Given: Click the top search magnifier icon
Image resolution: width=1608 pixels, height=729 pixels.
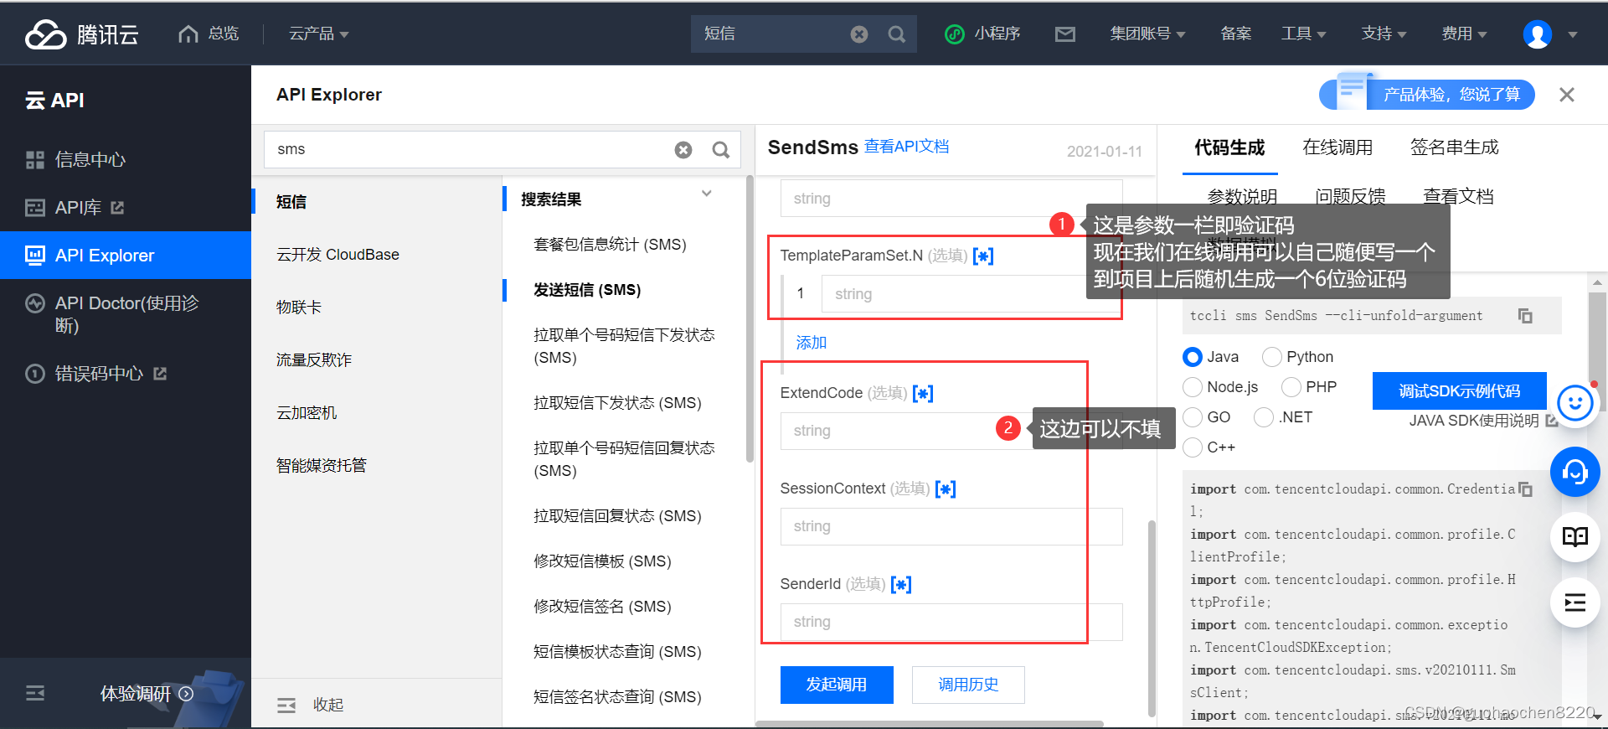Looking at the screenshot, I should (x=896, y=34).
